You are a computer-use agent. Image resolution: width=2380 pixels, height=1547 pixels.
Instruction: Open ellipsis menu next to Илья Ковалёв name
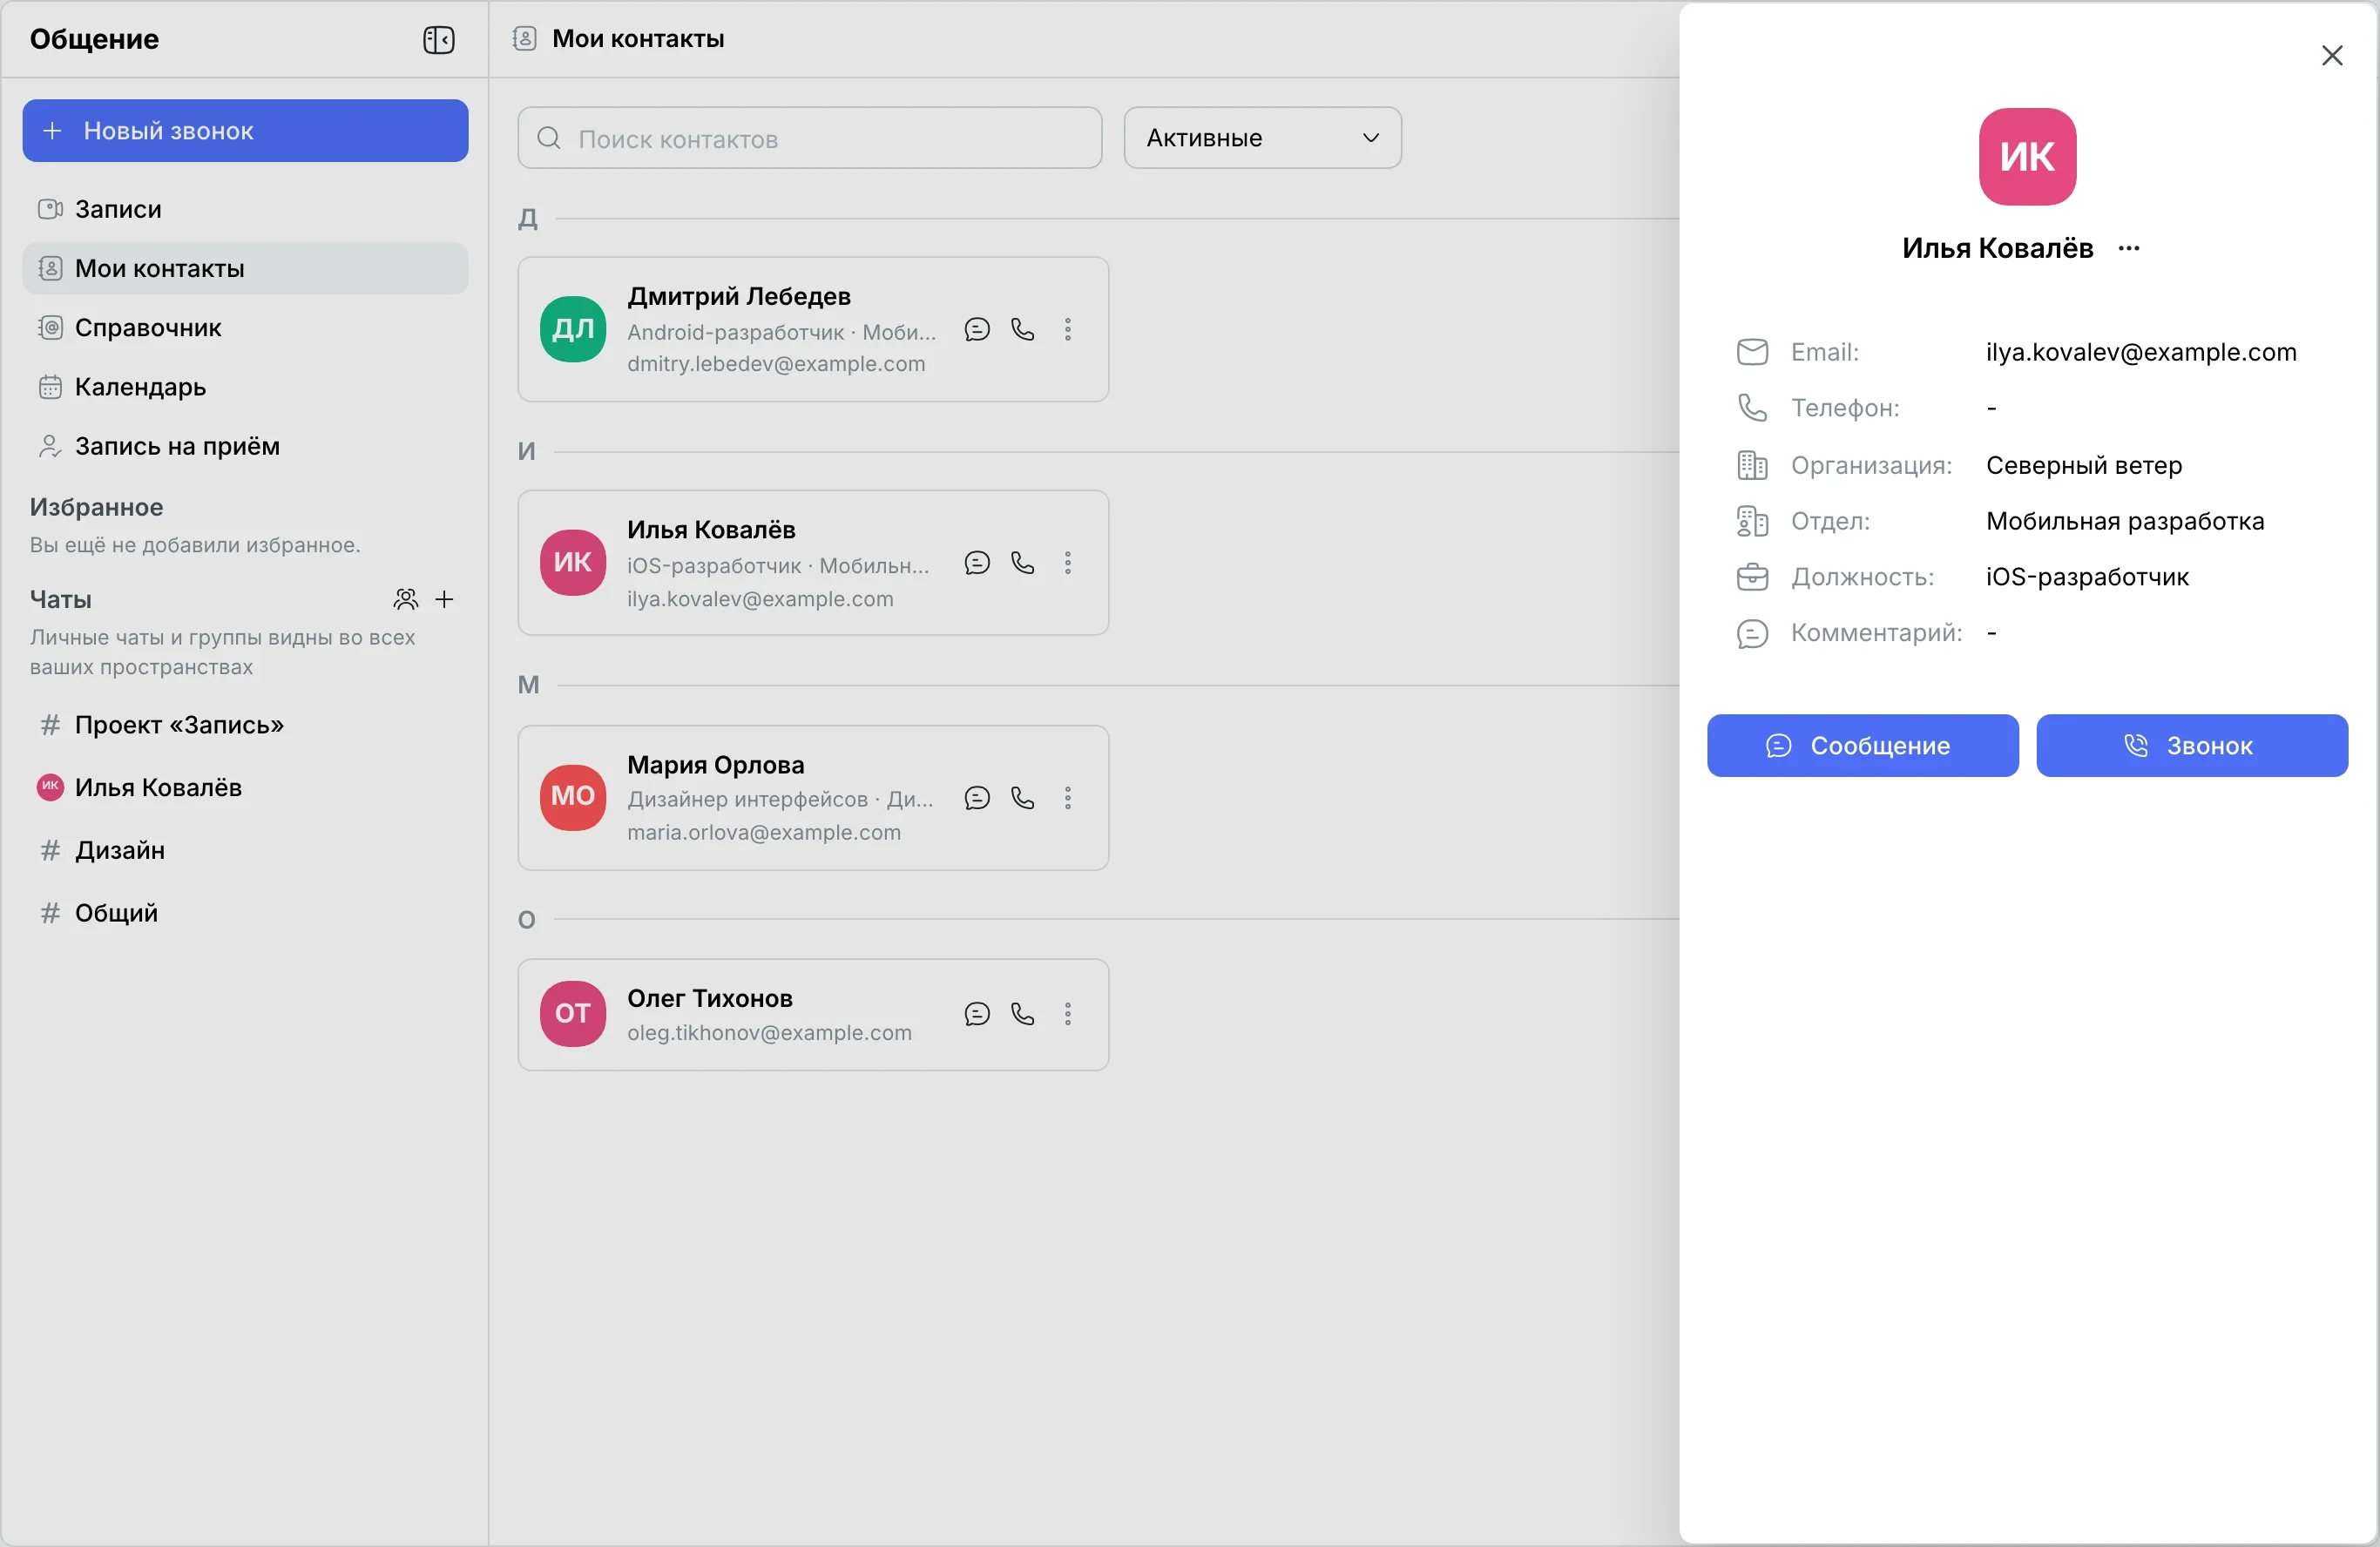(x=2129, y=248)
